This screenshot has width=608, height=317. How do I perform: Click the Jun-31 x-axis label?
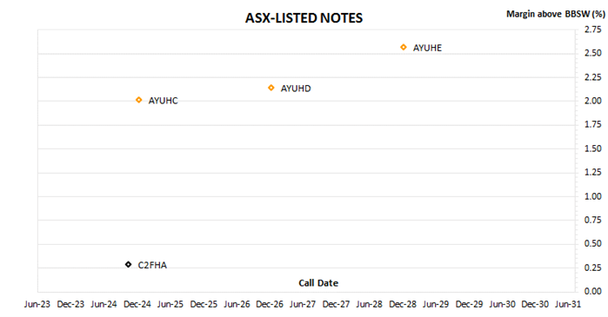(568, 304)
